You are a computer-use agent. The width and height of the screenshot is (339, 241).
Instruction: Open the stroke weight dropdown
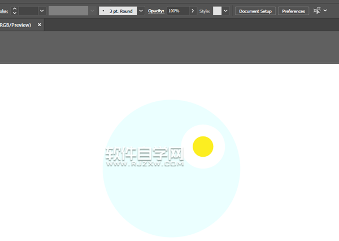tap(42, 11)
